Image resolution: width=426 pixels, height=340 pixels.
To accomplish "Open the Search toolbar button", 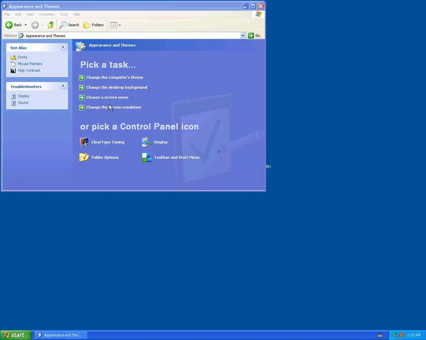I will [69, 25].
